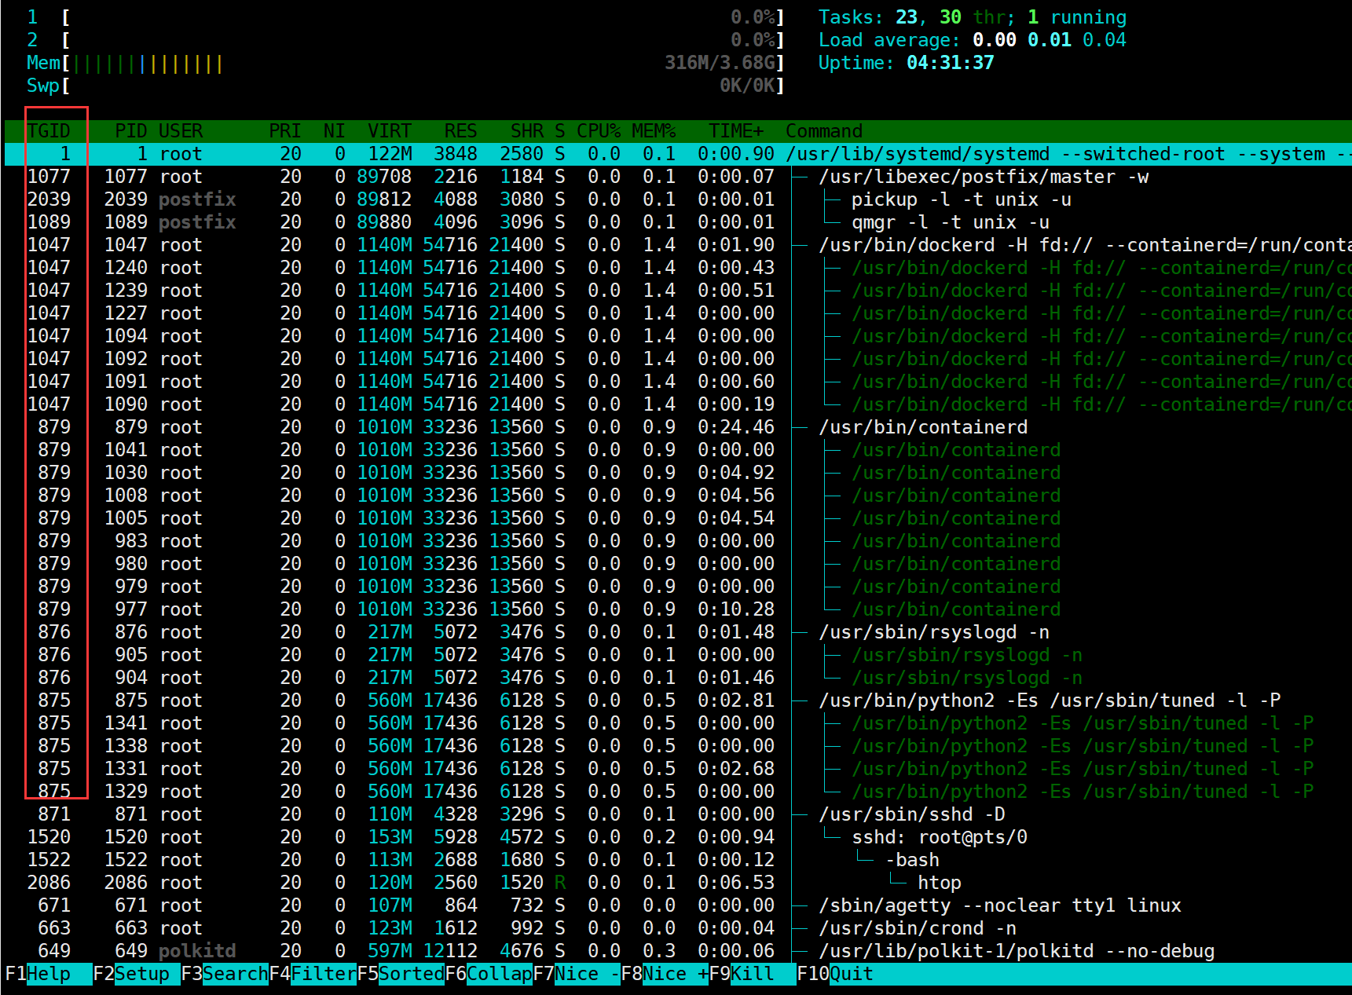Lower niceness with F7 Nice -
The height and width of the screenshot is (995, 1352).
(577, 974)
